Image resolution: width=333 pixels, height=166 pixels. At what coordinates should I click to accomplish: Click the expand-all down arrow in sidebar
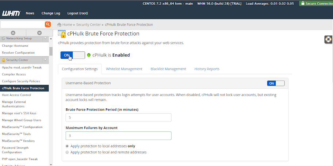click(x=39, y=33)
